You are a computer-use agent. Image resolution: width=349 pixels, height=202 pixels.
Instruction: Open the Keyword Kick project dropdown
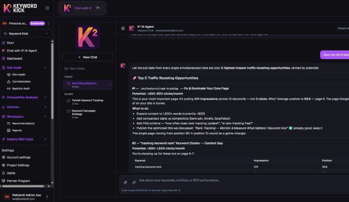pyautogui.click(x=26, y=33)
